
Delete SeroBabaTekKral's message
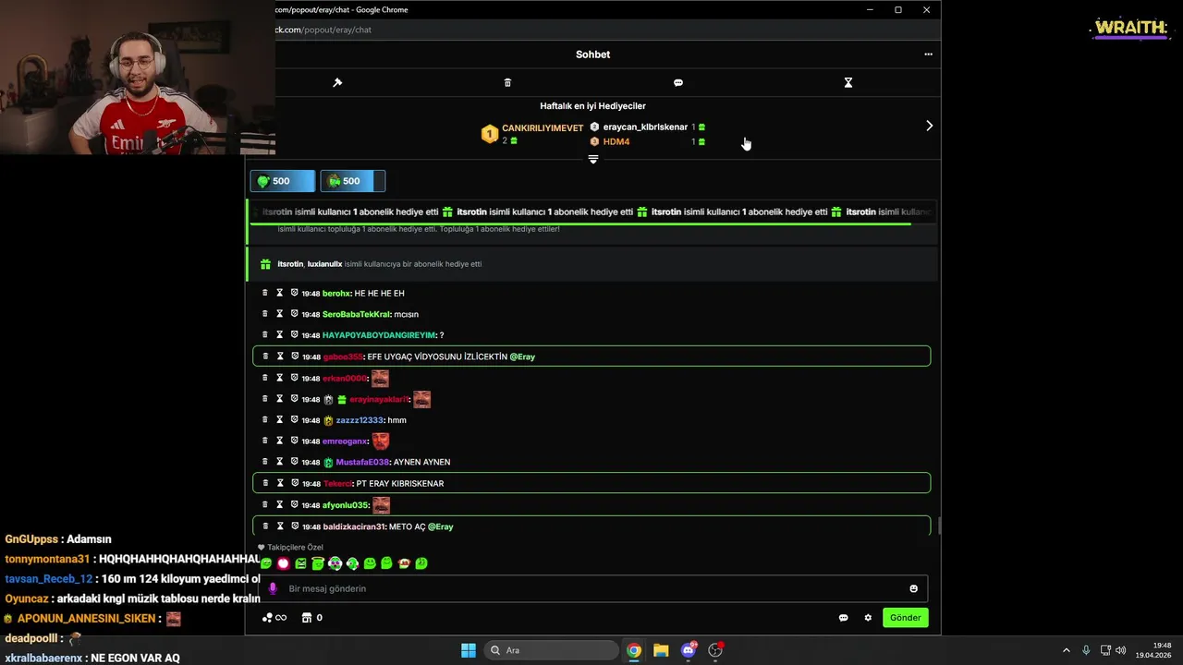pos(265,314)
